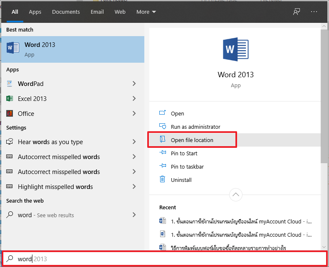Click the Word icon in Best match row
This screenshot has width=329, height=267.
tap(13, 48)
